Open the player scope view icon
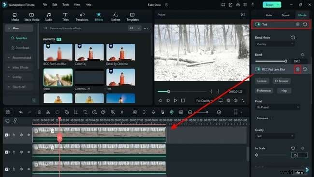Viewport: 314px width, 177px height. (243, 15)
